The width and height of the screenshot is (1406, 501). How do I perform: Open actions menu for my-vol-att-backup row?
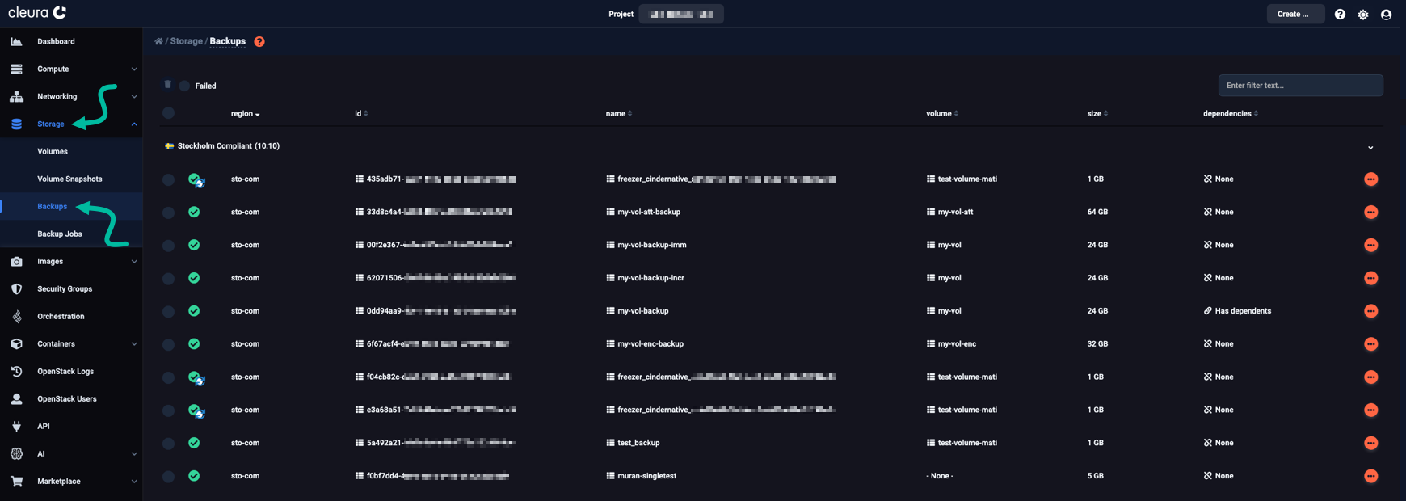point(1370,212)
